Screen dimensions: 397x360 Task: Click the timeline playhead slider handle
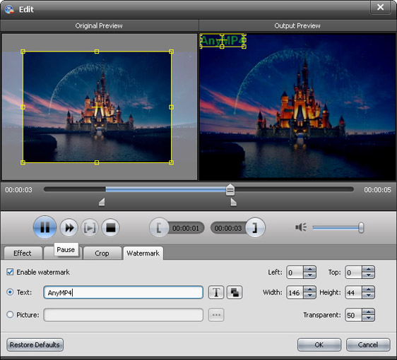230,190
